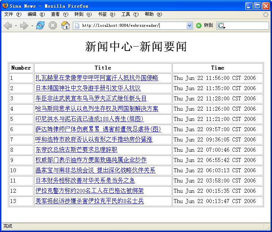272x232 pixels.
Task: Click the number cell 13
Action: tap(21, 201)
